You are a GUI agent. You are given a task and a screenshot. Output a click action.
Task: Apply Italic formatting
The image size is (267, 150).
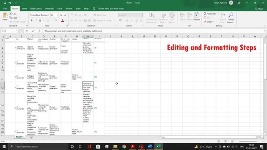tap(36, 20)
